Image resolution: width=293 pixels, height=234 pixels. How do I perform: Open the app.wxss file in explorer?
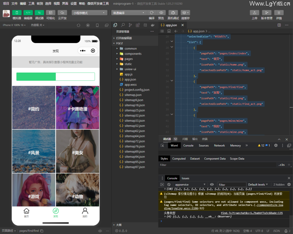pyautogui.click(x=135, y=85)
